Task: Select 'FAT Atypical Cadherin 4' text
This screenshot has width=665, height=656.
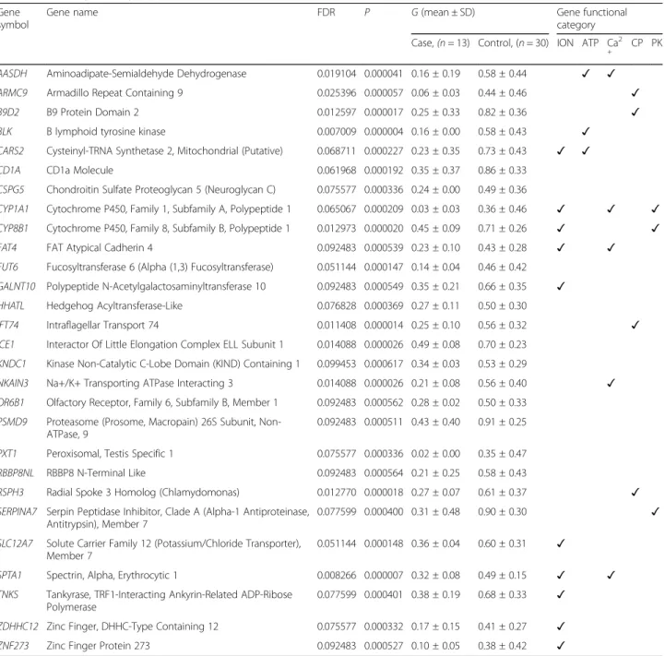Action: pos(100,248)
